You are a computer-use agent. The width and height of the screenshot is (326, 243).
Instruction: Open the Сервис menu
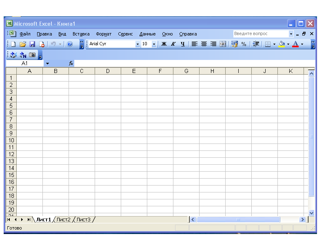pos(125,34)
